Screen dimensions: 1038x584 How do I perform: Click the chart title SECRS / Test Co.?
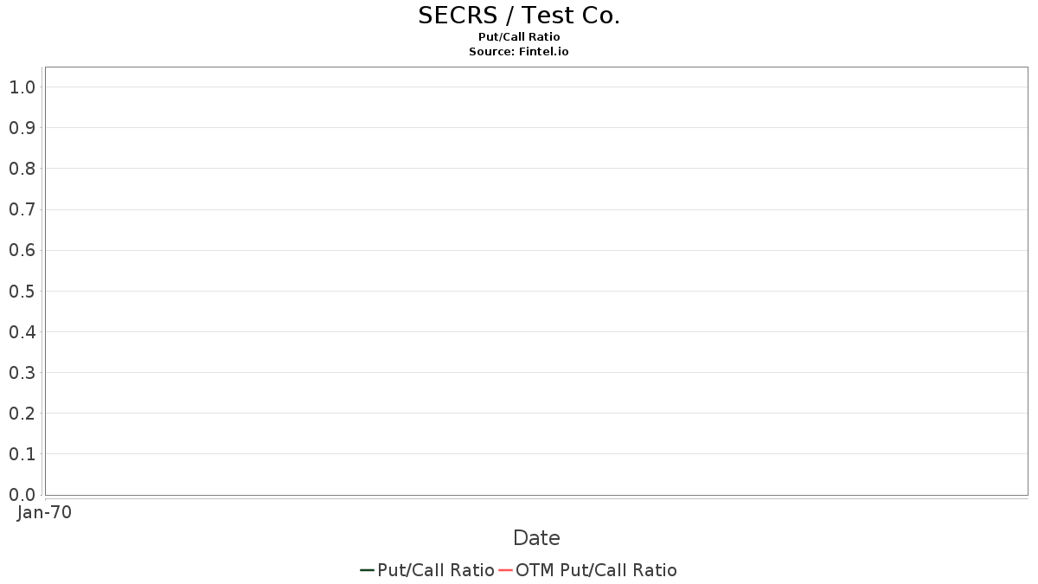coord(519,16)
